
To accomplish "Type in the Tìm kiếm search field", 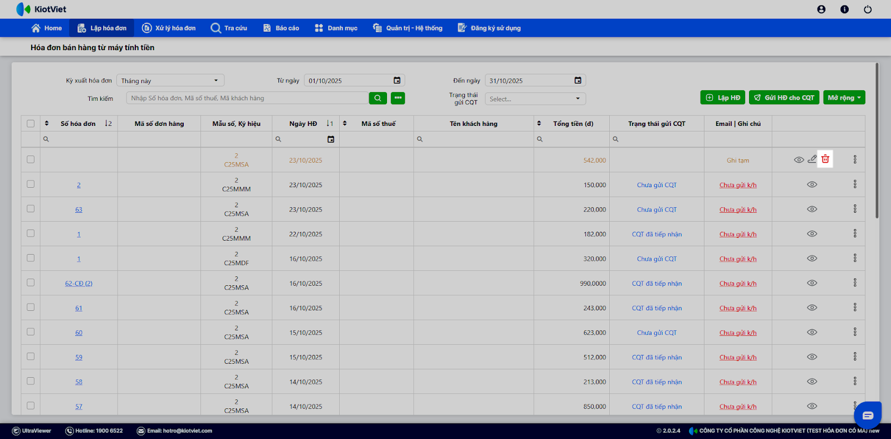I will [x=248, y=98].
